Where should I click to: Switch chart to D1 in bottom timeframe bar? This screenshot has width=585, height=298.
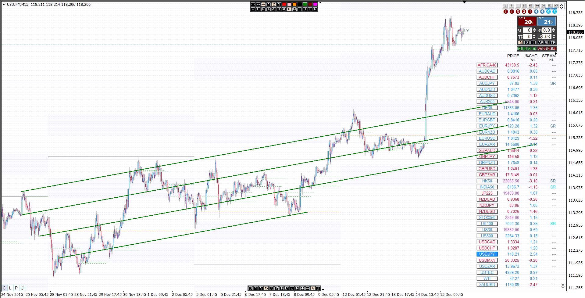point(287,288)
